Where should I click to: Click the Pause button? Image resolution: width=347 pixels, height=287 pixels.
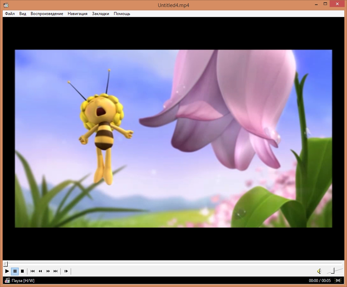tap(15, 271)
